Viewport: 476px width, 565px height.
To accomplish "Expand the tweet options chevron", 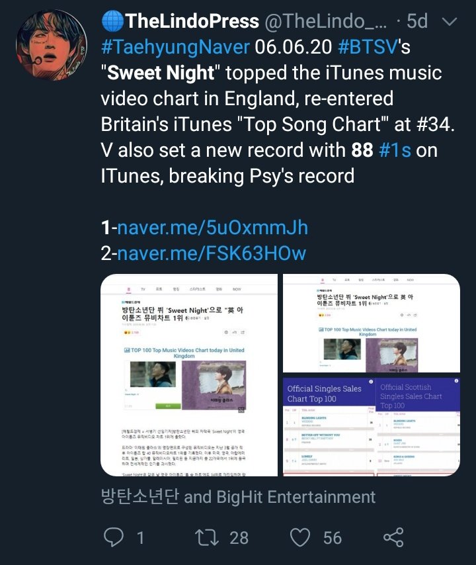I will pos(448,22).
